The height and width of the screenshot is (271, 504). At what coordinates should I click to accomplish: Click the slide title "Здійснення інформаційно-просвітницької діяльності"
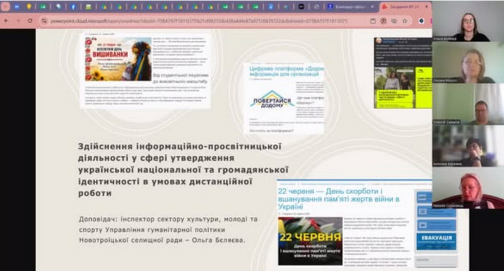[x=183, y=170]
